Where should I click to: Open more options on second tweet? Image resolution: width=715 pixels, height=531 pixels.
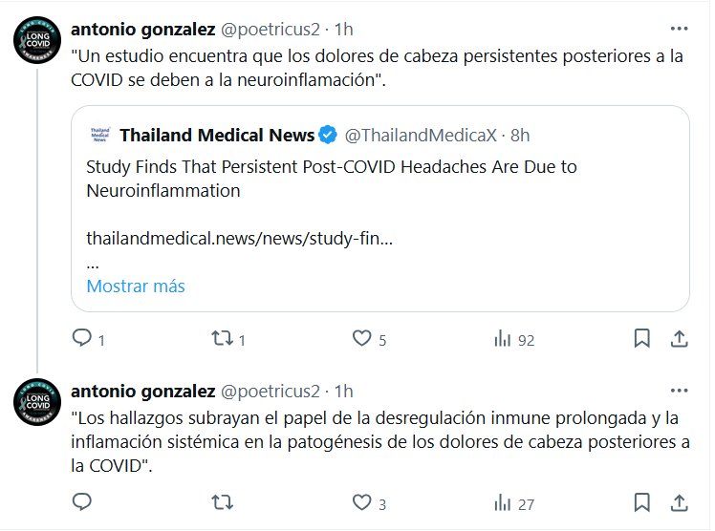[678, 391]
